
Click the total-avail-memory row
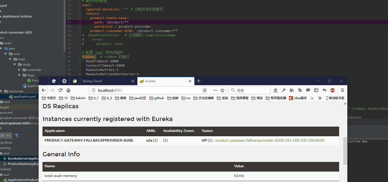(191, 176)
